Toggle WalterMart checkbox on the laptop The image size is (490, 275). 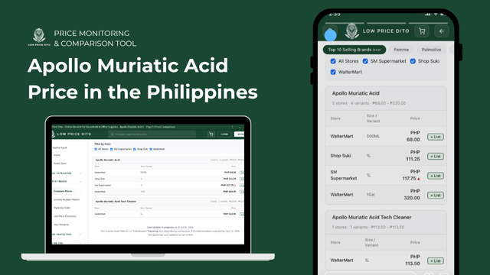click(151, 149)
